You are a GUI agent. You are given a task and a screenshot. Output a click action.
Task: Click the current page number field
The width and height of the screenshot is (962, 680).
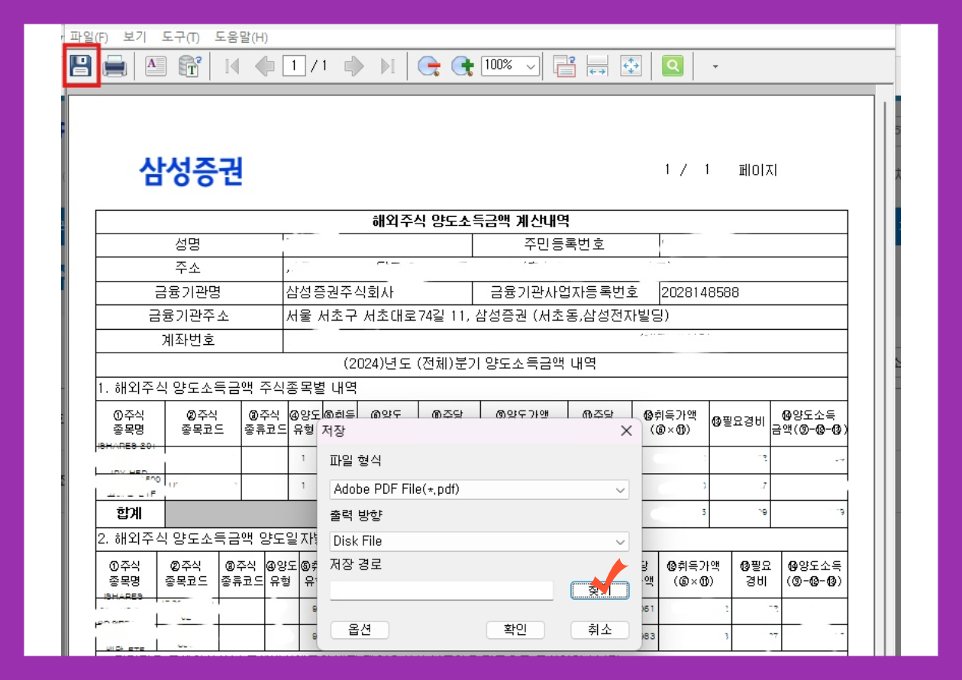pyautogui.click(x=294, y=66)
